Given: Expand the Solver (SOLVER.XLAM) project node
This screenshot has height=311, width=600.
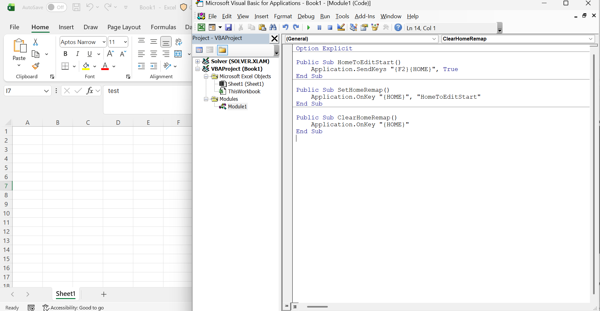Looking at the screenshot, I should coord(198,61).
